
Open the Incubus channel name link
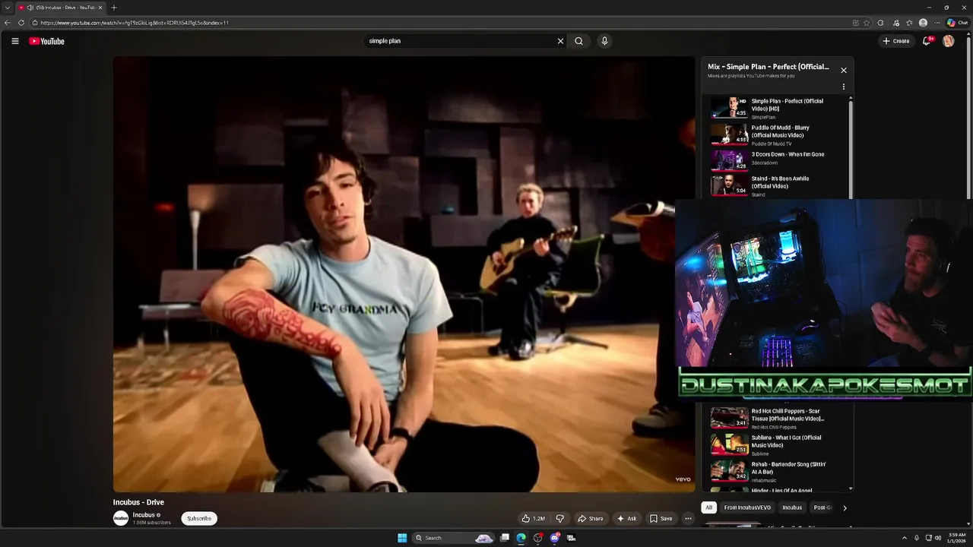pyautogui.click(x=144, y=515)
